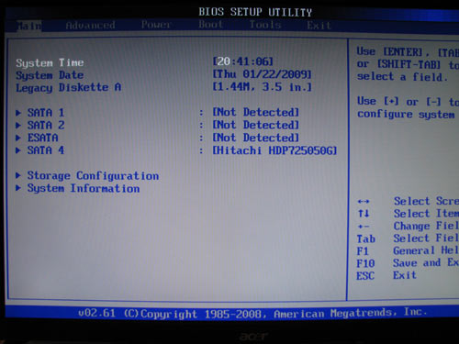The image size is (459, 344).
Task: Click the Select Field help text
Action: pyautogui.click(x=426, y=239)
